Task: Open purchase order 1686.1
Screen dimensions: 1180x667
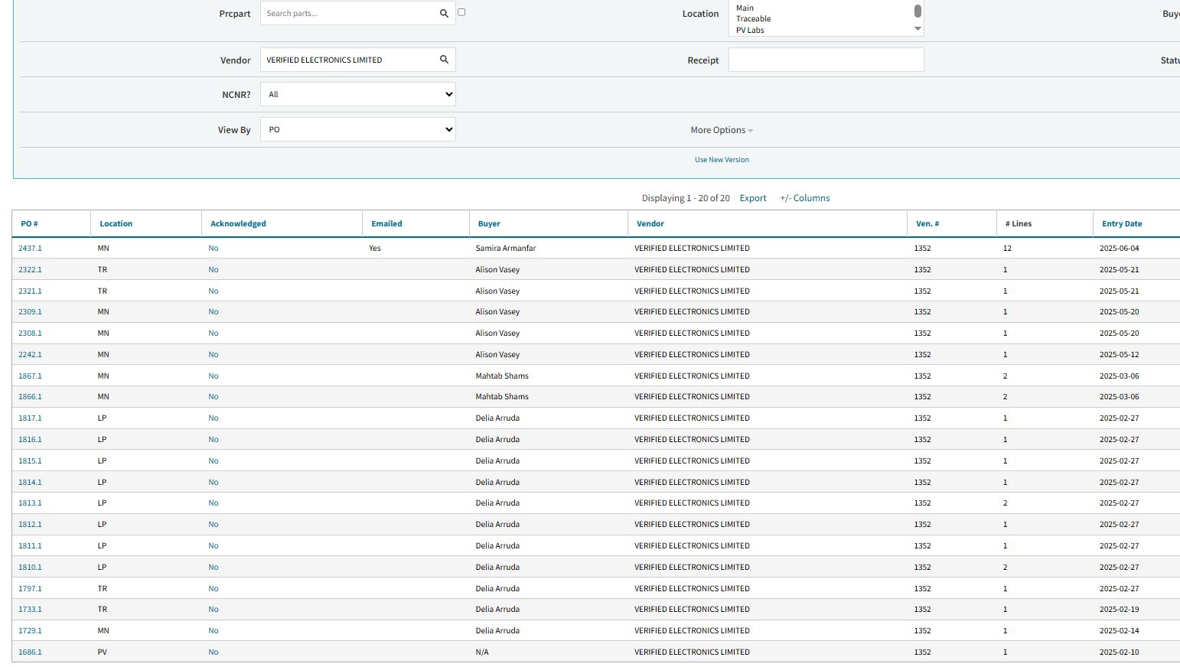Action: point(30,652)
